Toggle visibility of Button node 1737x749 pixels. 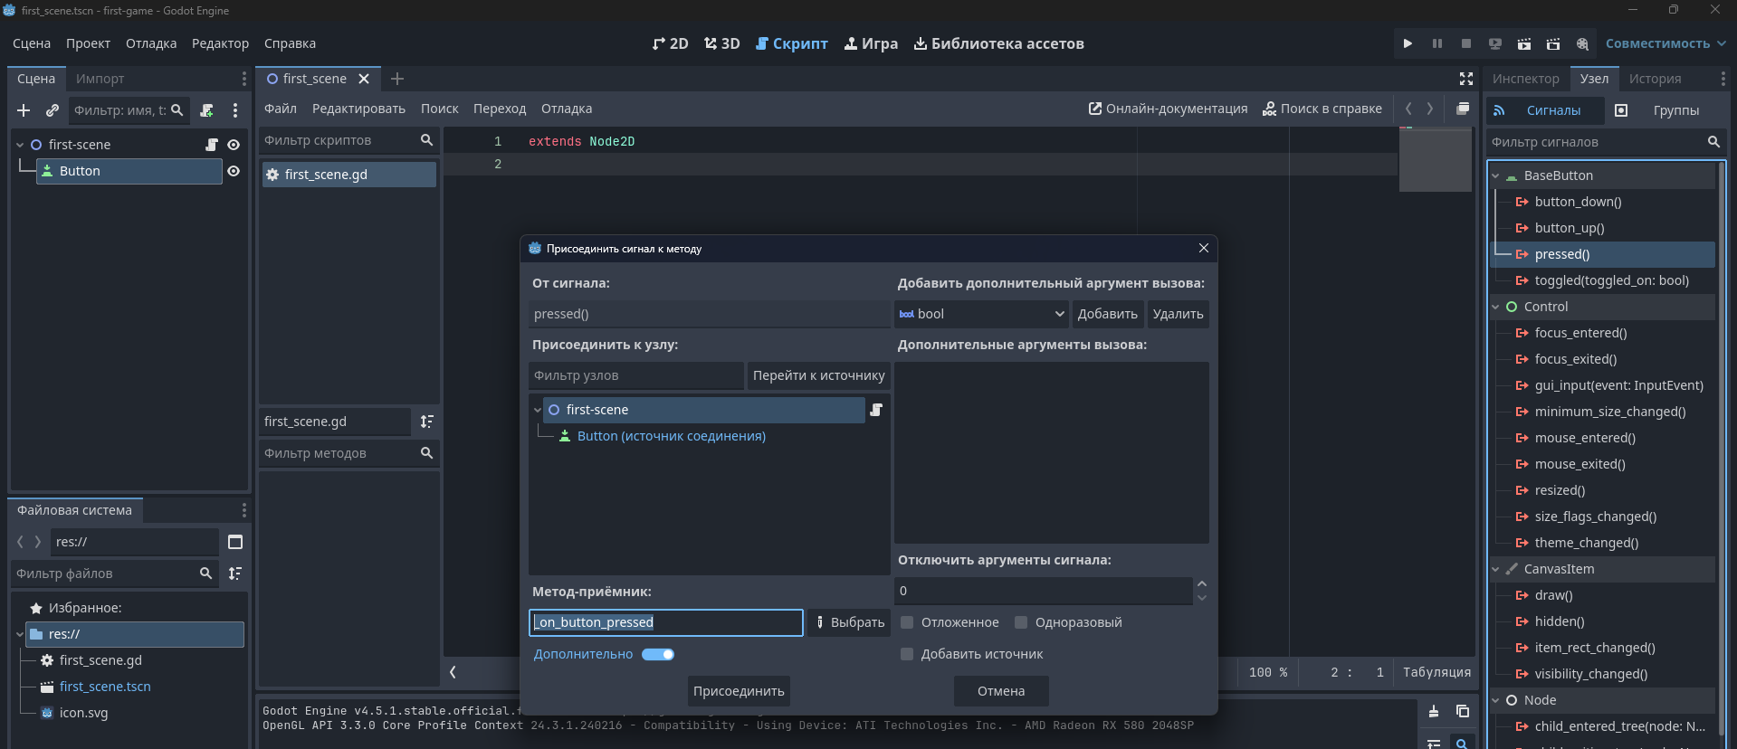pos(234,171)
